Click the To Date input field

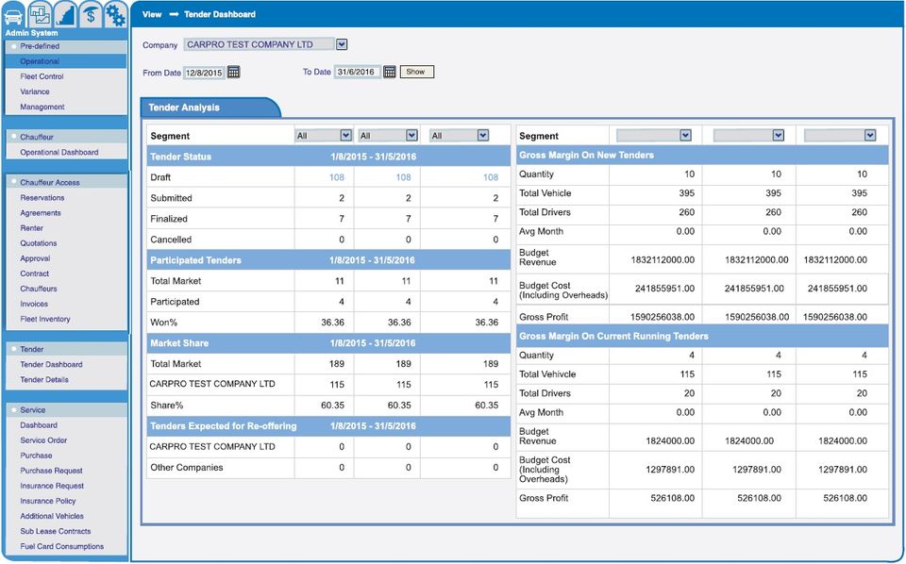coord(357,73)
